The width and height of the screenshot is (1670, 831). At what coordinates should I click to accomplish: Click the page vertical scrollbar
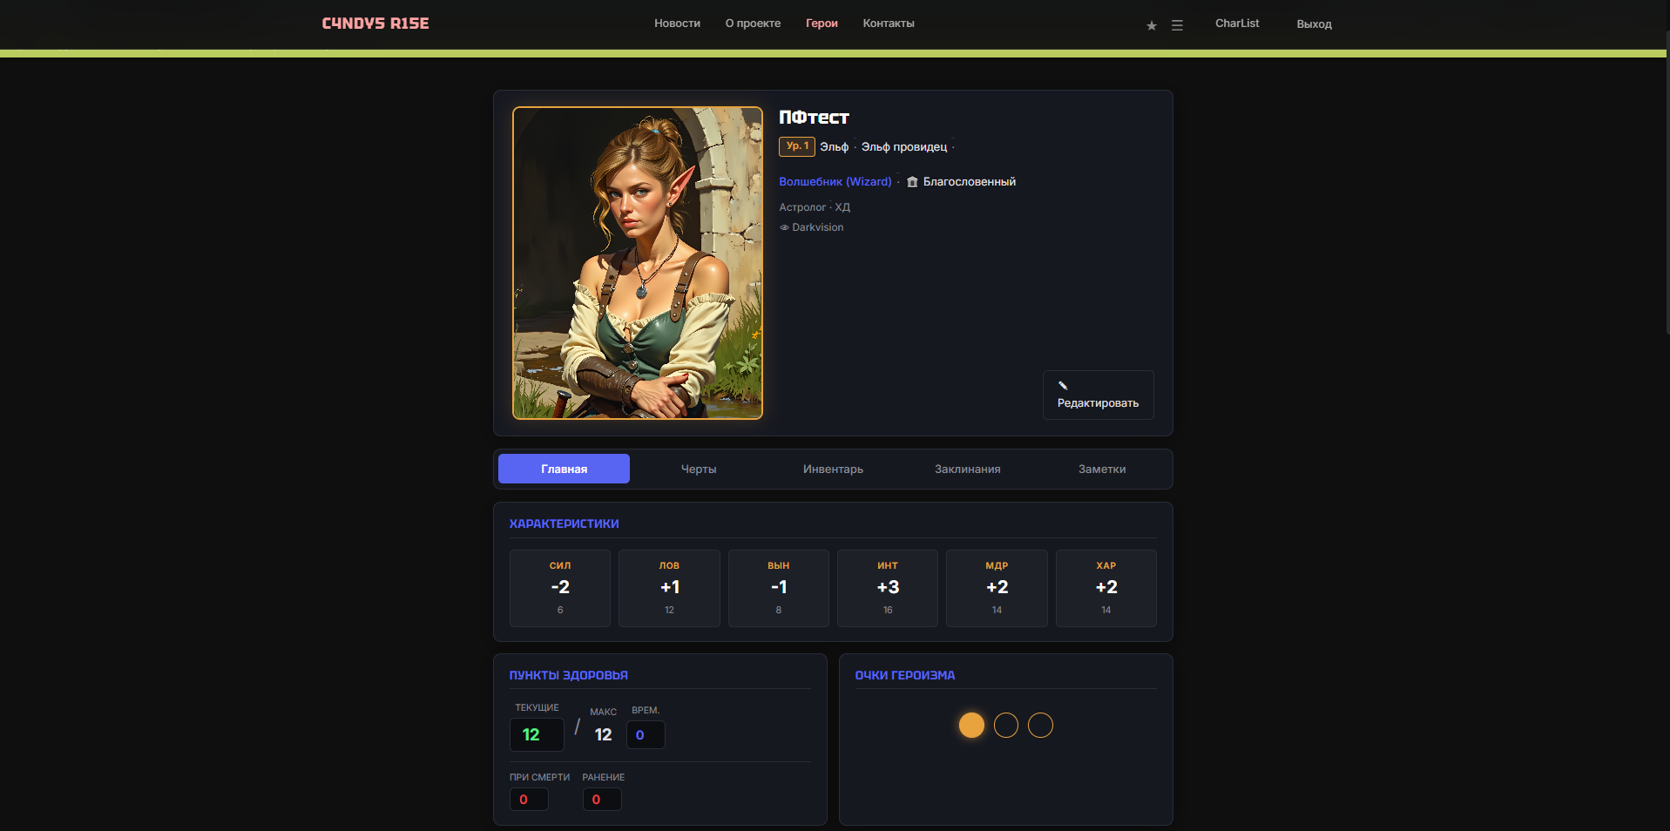click(x=1667, y=183)
